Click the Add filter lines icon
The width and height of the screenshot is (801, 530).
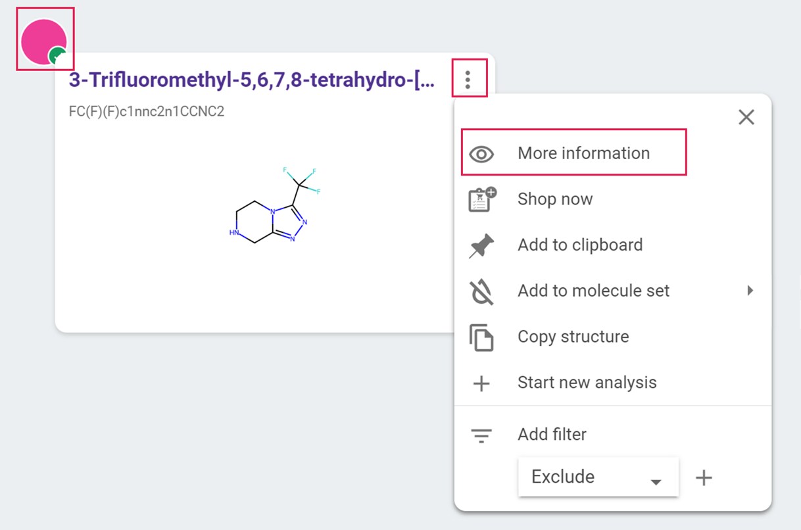point(481,435)
